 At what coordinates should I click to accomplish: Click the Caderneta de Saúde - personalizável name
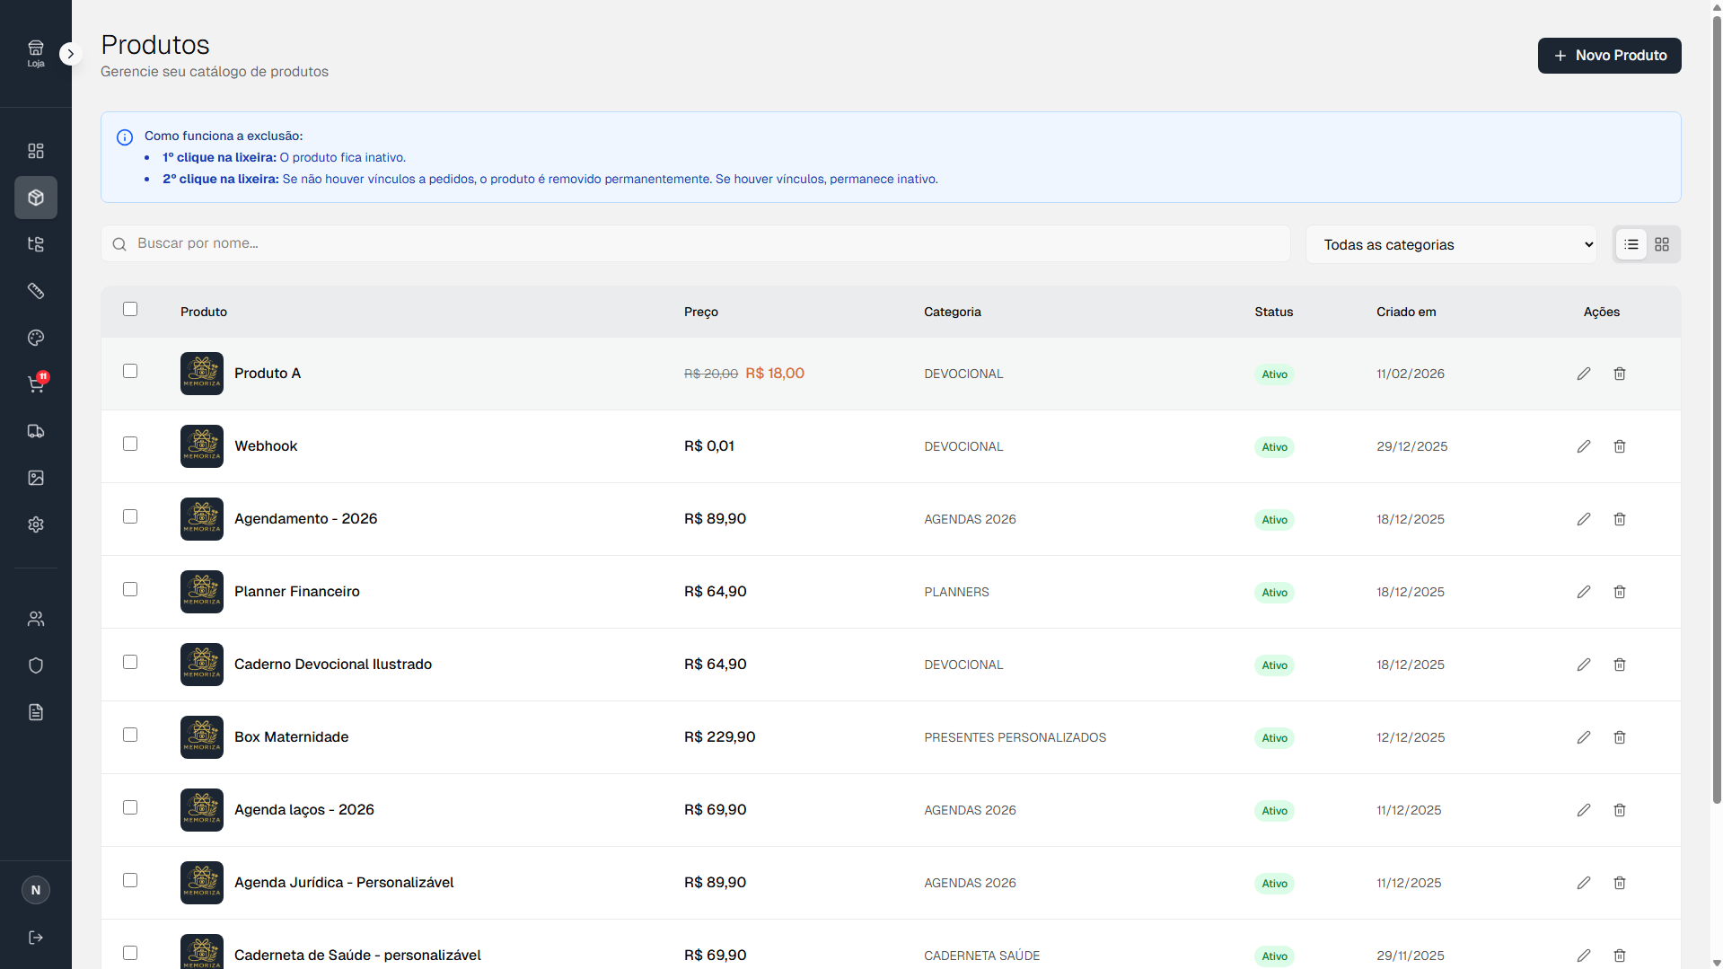click(x=357, y=955)
